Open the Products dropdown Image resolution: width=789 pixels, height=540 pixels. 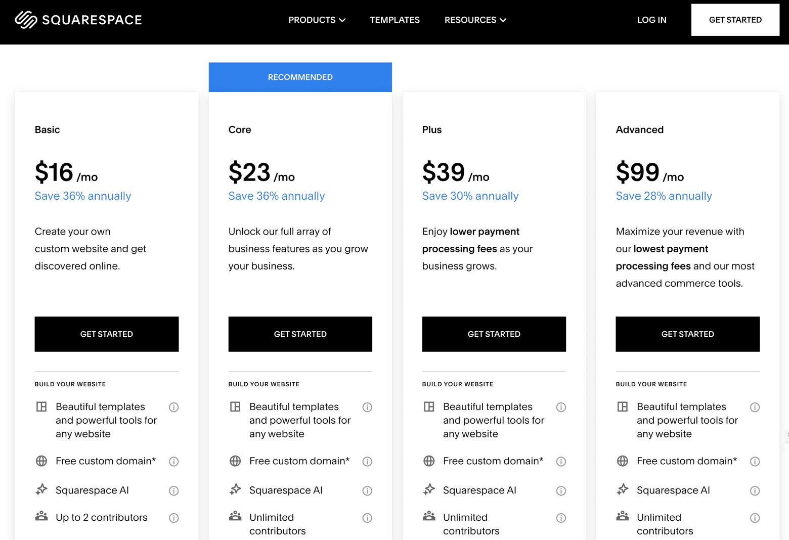tap(317, 20)
